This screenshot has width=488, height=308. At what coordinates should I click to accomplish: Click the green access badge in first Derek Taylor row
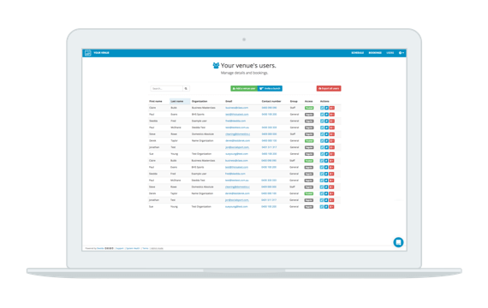[x=309, y=141]
